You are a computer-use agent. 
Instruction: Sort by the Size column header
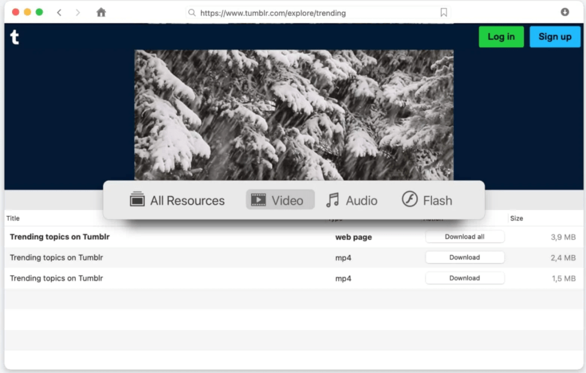point(516,218)
